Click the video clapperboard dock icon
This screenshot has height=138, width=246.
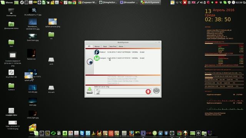click(x=160, y=133)
